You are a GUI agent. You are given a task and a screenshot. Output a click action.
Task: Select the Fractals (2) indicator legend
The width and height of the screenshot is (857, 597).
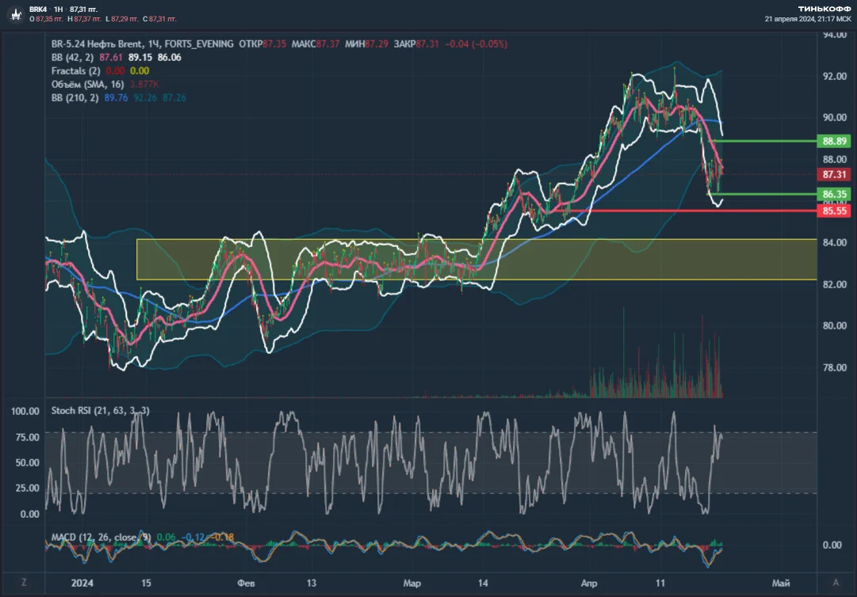click(76, 71)
